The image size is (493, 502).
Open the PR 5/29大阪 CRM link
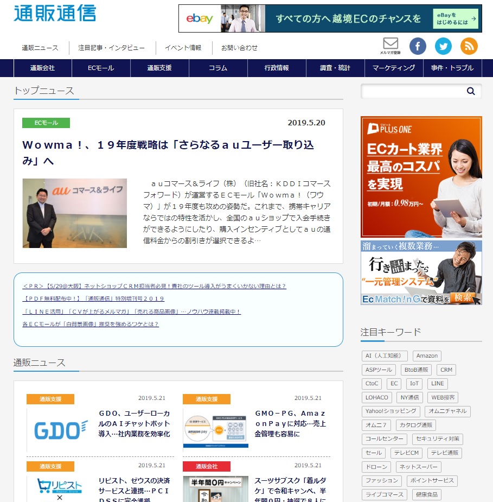(154, 286)
